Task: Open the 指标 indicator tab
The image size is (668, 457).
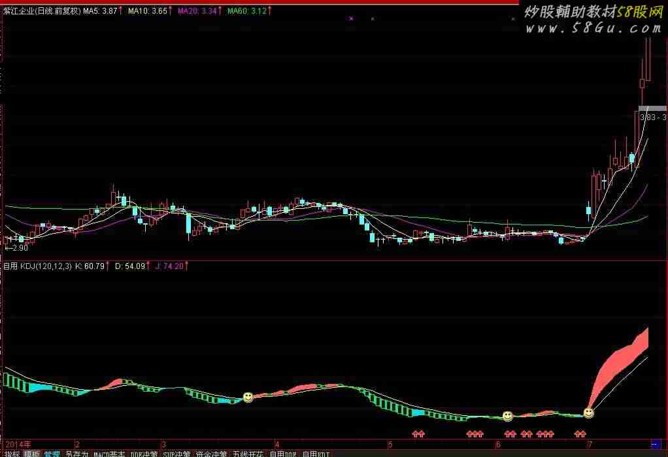Action: pos(12,454)
